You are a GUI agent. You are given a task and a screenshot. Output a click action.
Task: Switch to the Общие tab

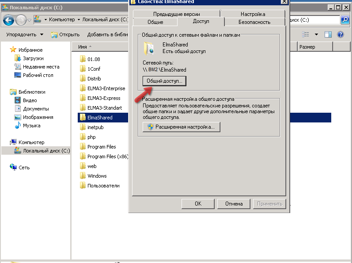point(155,22)
